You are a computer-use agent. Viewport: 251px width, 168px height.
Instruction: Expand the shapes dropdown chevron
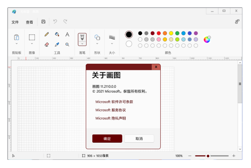point(97,44)
